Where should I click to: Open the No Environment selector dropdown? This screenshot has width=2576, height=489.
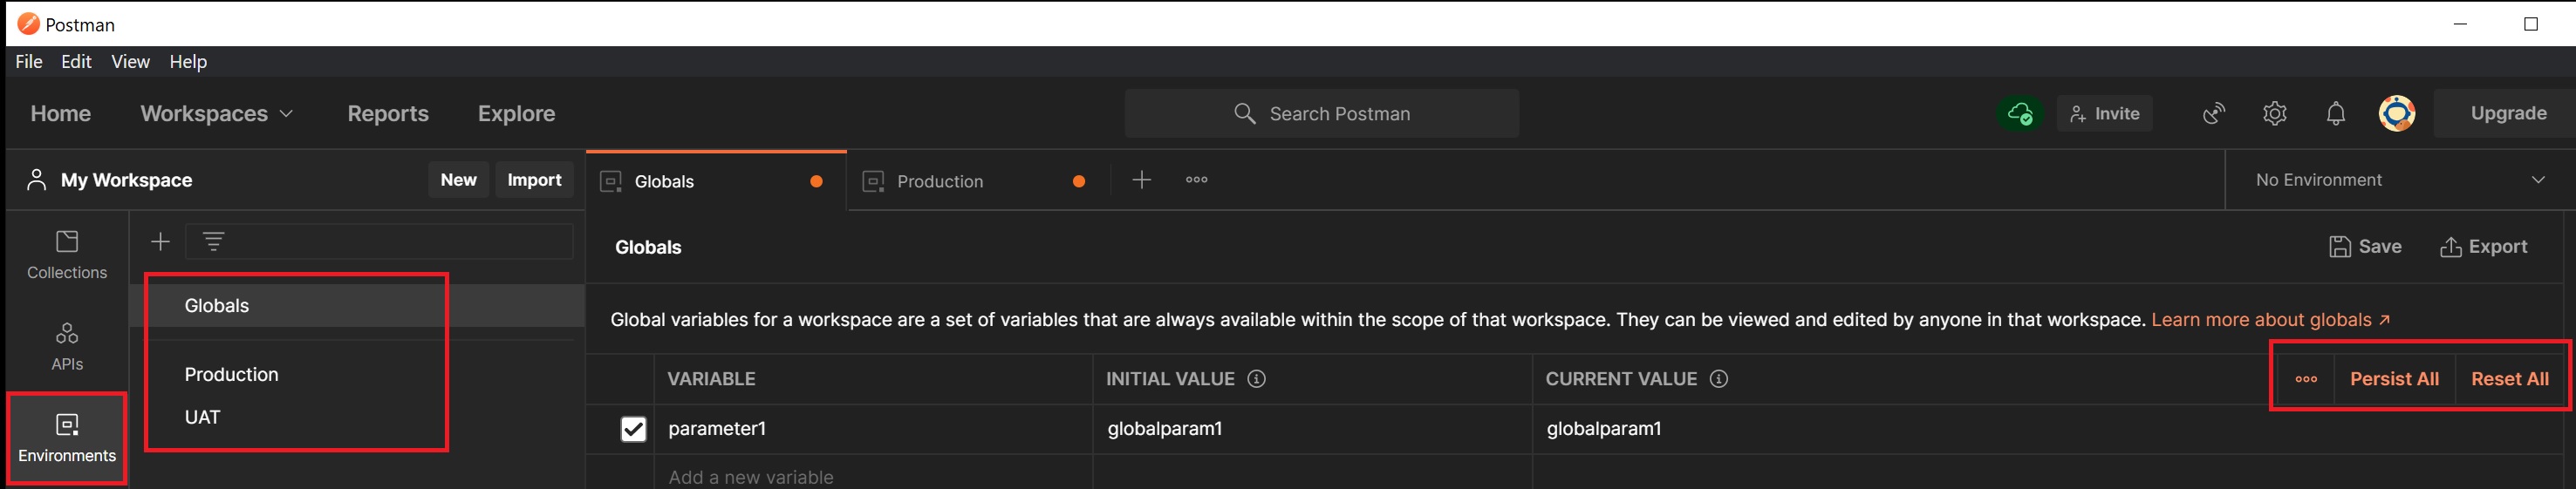point(2399,180)
